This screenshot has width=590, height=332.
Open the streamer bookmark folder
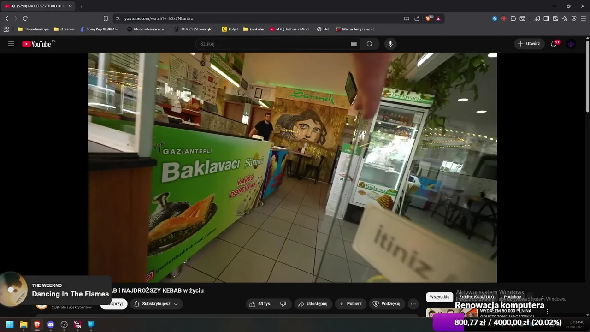pos(64,29)
